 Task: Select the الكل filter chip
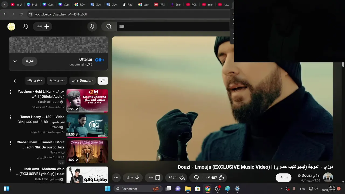click(x=103, y=81)
